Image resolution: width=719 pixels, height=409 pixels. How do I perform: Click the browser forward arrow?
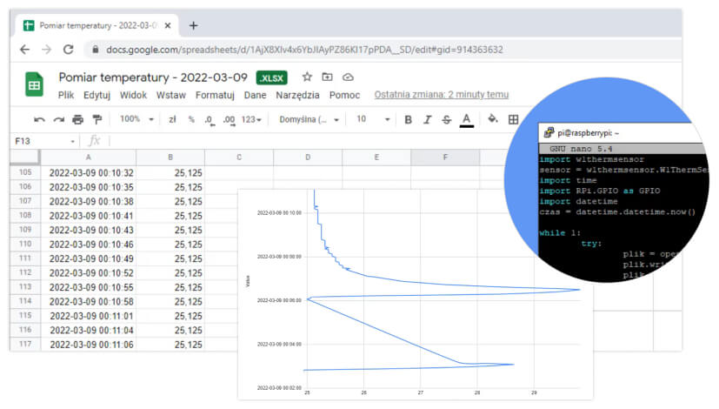[x=46, y=50]
